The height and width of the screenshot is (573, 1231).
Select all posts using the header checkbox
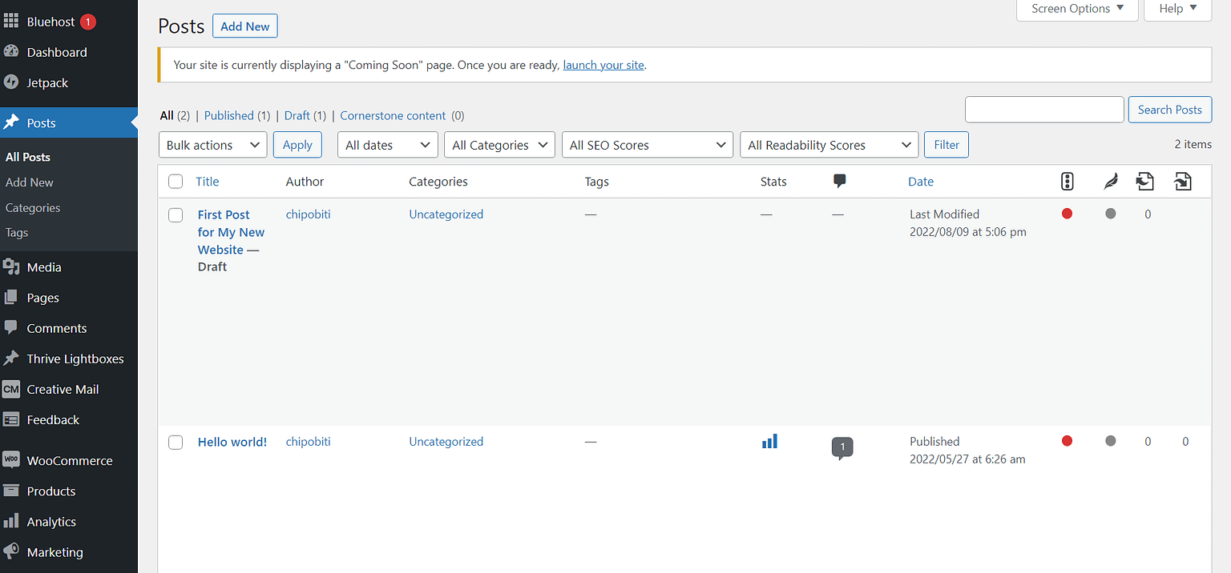[x=175, y=181]
